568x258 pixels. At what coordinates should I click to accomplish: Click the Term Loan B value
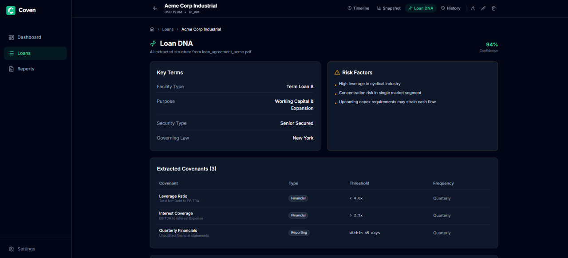click(300, 87)
